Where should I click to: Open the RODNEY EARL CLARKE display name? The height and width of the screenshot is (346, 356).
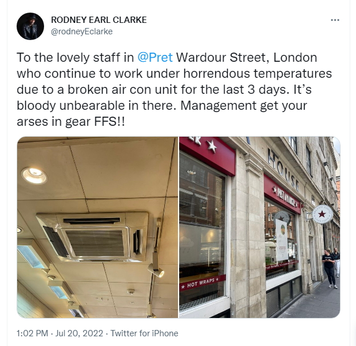99,20
